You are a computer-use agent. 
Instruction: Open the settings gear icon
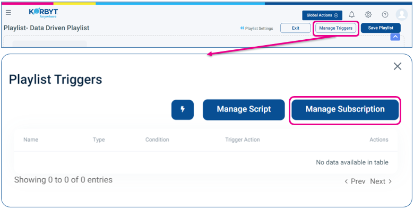coord(368,14)
